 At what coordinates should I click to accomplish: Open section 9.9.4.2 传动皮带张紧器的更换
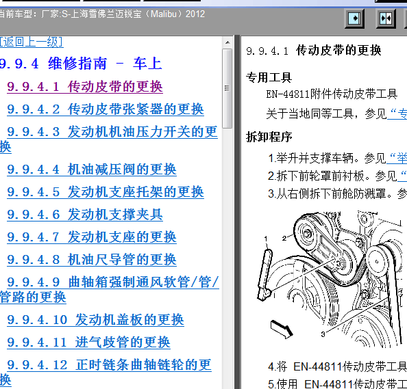coord(106,109)
